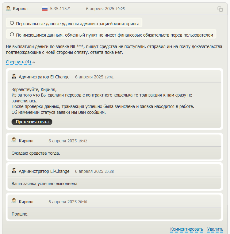Click the copy review icon at top right
The image size is (230, 234).
(220, 9)
